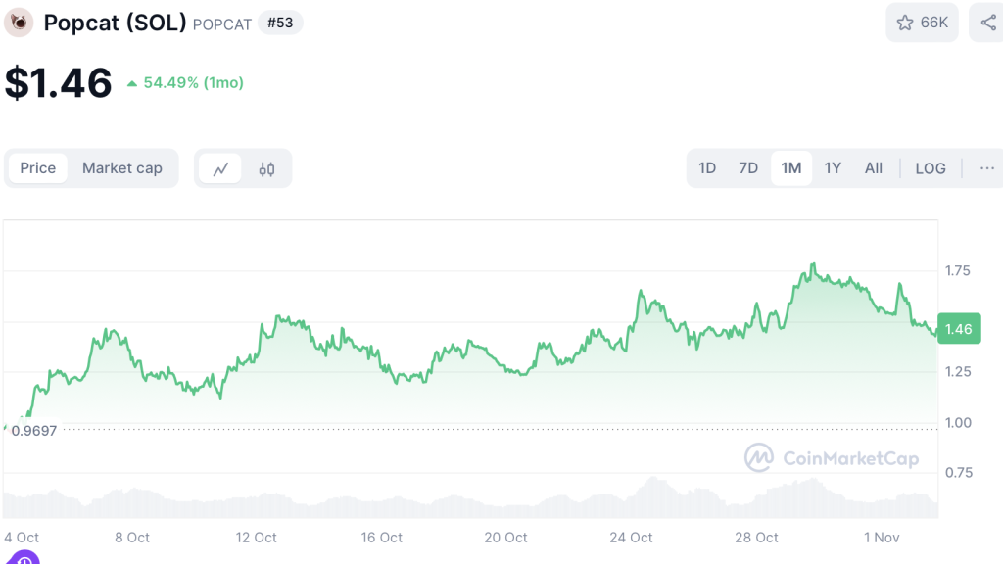The height and width of the screenshot is (564, 1003).
Task: Click the 1.00 y-axis label
Action: point(958,423)
